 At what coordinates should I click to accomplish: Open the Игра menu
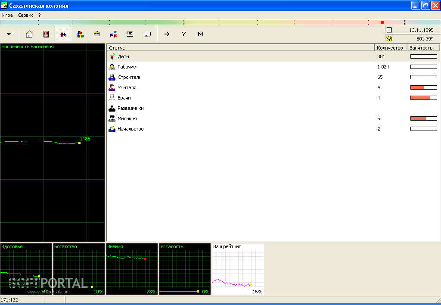pyautogui.click(x=7, y=15)
